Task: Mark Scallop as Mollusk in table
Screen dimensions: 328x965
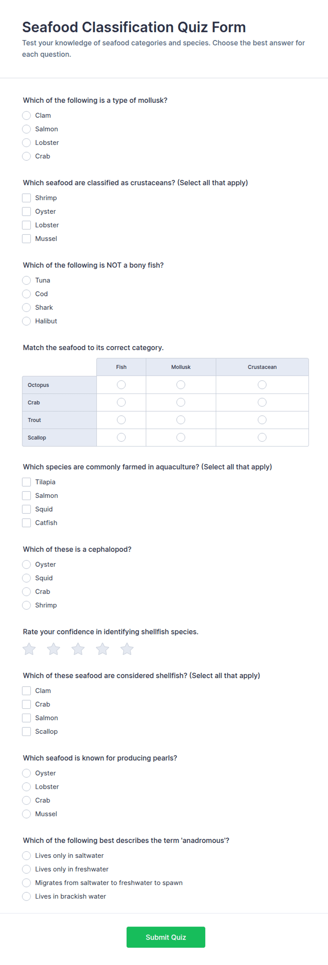Action: (x=181, y=437)
